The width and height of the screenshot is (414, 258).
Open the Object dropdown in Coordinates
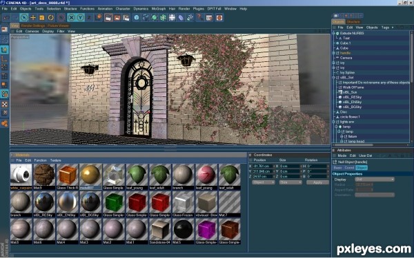(x=264, y=182)
